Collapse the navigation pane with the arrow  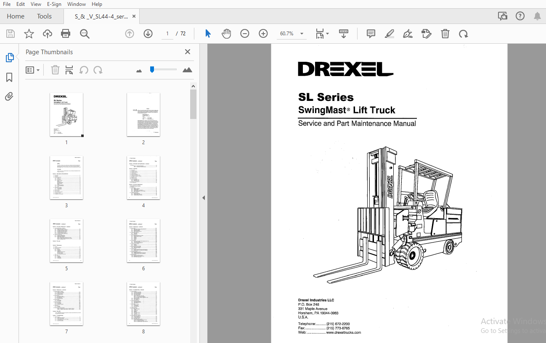(204, 198)
